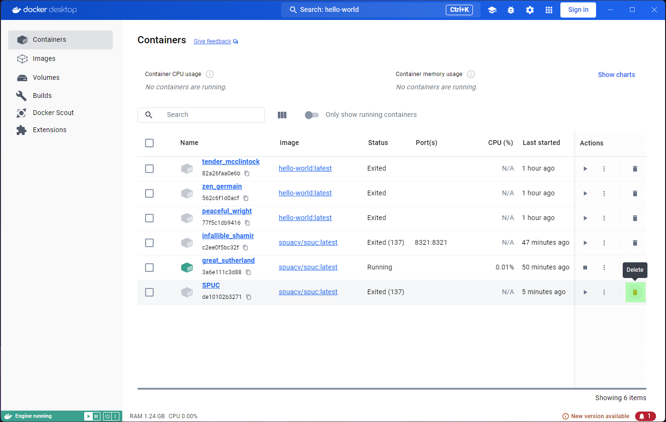Screen dimensions: 666x422
Task: Open the notifications bell
Action: click(x=646, y=416)
